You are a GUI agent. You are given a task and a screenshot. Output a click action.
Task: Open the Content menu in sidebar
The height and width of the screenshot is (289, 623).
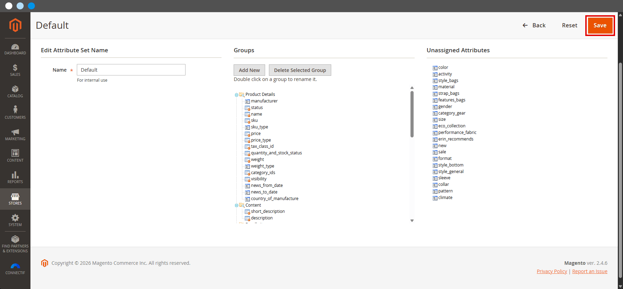pyautogui.click(x=15, y=156)
